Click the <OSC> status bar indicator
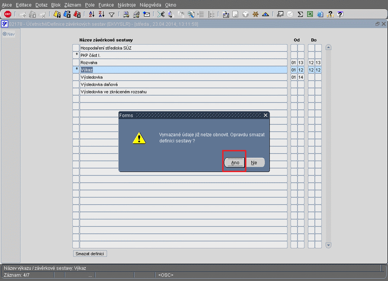Image resolution: width=388 pixels, height=281 pixels. click(x=165, y=275)
